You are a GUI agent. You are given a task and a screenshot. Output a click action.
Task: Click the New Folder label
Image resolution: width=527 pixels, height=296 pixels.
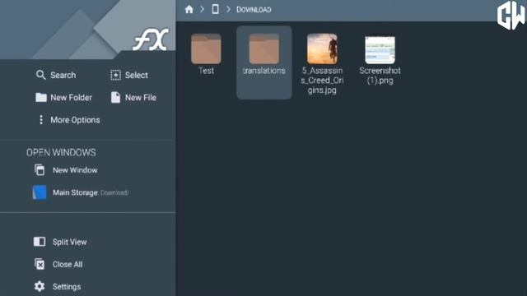coord(72,98)
